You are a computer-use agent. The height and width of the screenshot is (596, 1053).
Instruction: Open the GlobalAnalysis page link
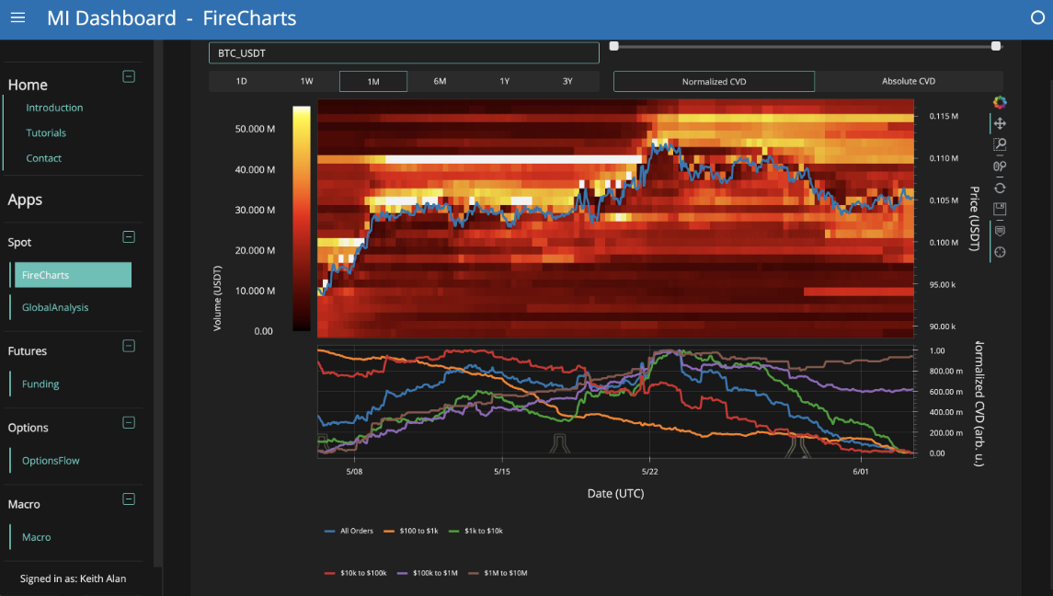[55, 307]
